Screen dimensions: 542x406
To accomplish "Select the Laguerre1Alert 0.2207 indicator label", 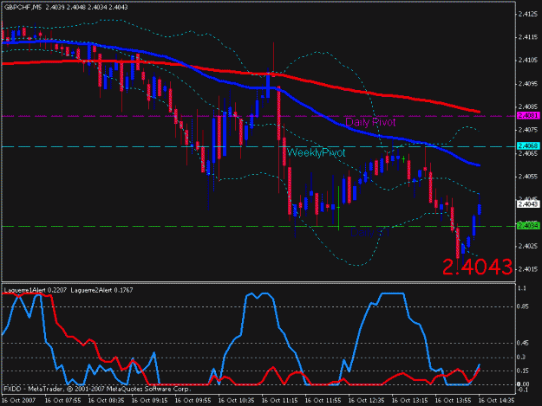I will pyautogui.click(x=36, y=290).
